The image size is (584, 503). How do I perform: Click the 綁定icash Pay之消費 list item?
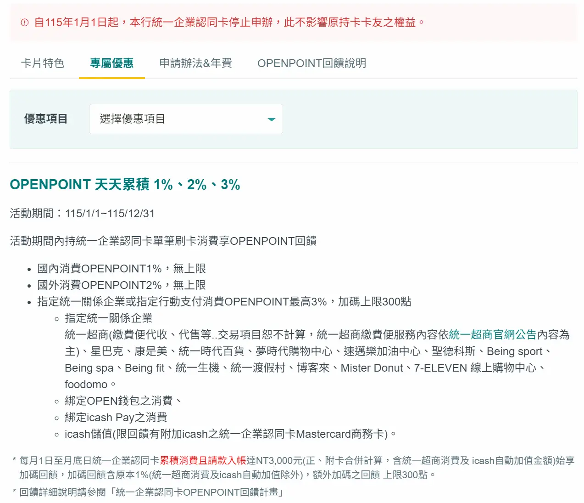[x=116, y=418]
